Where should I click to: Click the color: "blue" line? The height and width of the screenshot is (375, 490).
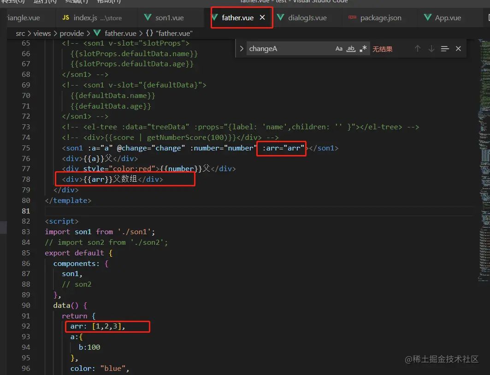[100, 369]
